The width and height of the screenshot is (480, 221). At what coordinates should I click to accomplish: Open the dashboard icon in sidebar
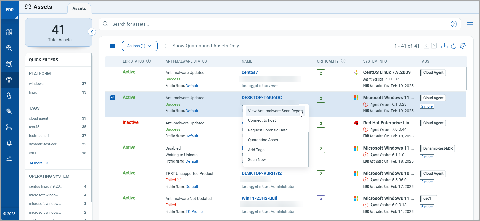tap(9, 32)
